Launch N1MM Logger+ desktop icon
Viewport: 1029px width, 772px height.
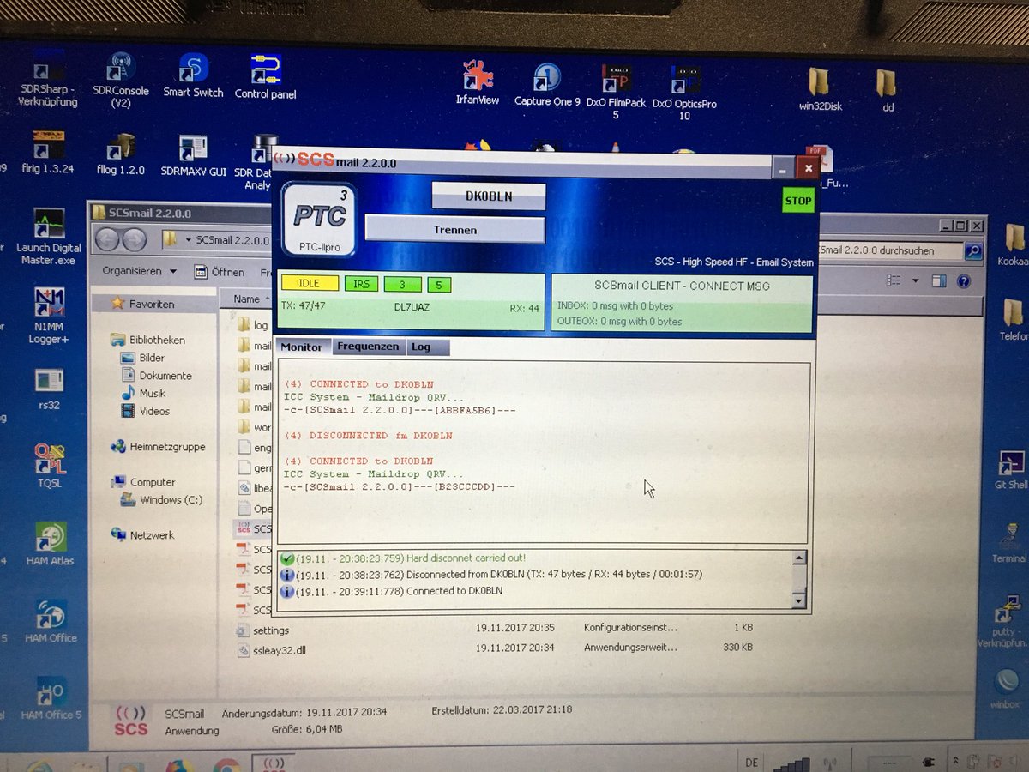pos(48,317)
